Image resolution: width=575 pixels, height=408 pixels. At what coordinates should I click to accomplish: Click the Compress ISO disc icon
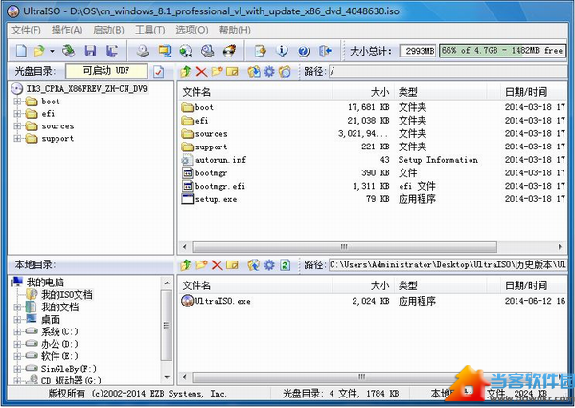coord(207,51)
